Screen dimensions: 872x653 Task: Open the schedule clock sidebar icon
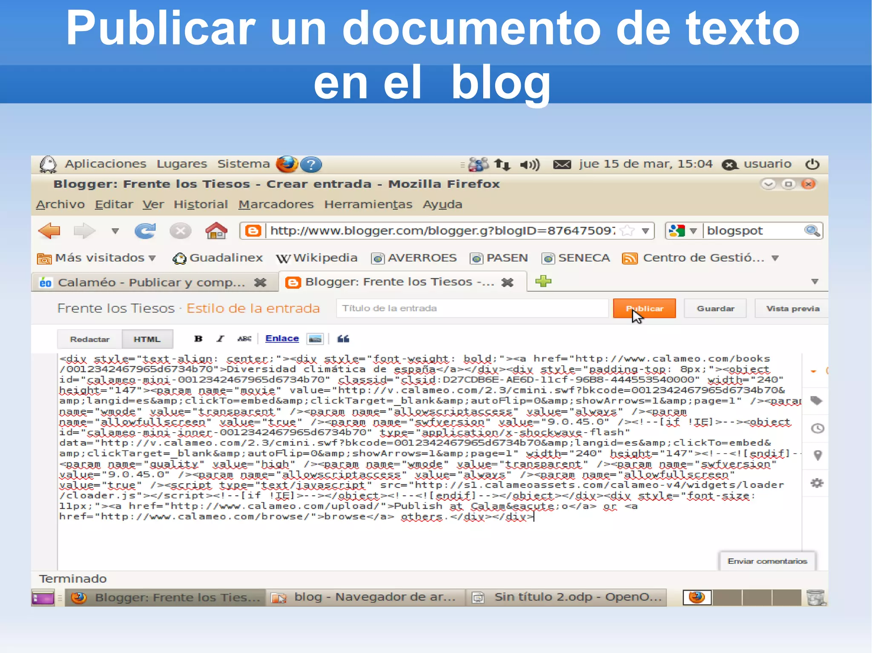tap(817, 428)
